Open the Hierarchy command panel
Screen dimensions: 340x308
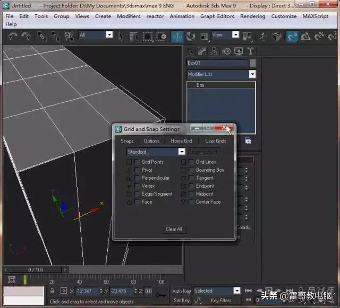214,51
